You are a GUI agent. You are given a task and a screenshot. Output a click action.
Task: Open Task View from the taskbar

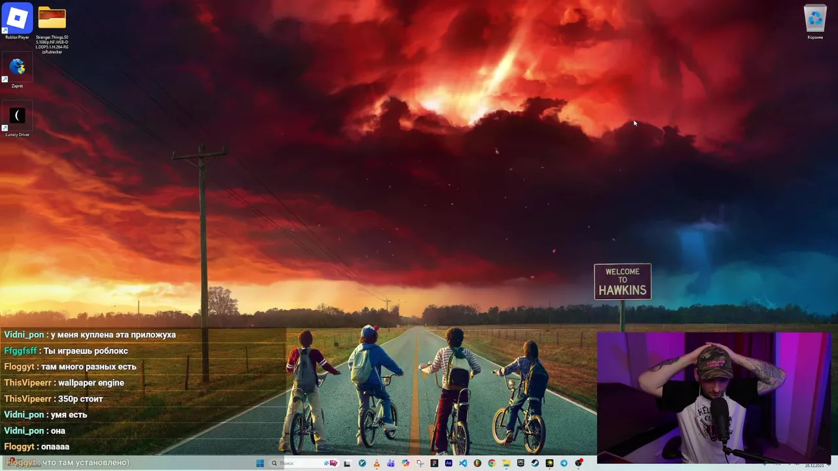click(x=347, y=463)
